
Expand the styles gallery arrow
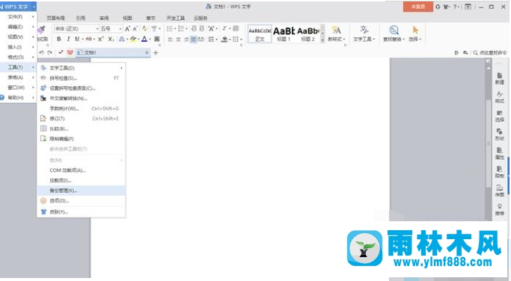[322, 40]
